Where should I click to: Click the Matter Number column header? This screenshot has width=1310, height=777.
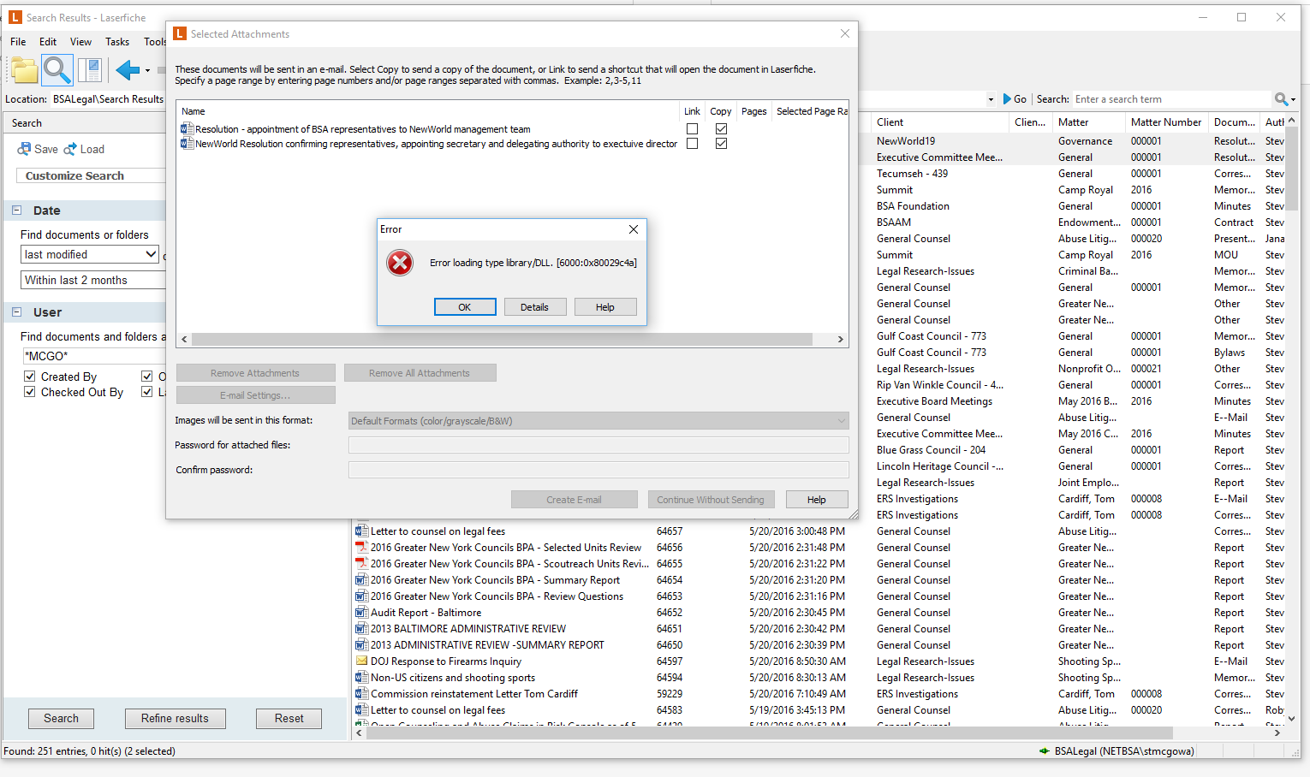click(x=1165, y=122)
